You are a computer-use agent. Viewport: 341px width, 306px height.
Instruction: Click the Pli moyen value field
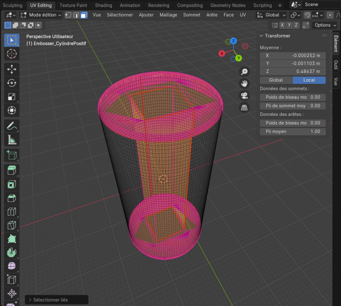292,131
